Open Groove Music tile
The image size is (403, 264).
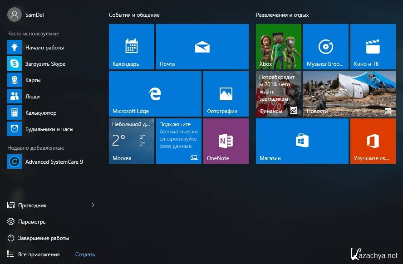coord(325,47)
